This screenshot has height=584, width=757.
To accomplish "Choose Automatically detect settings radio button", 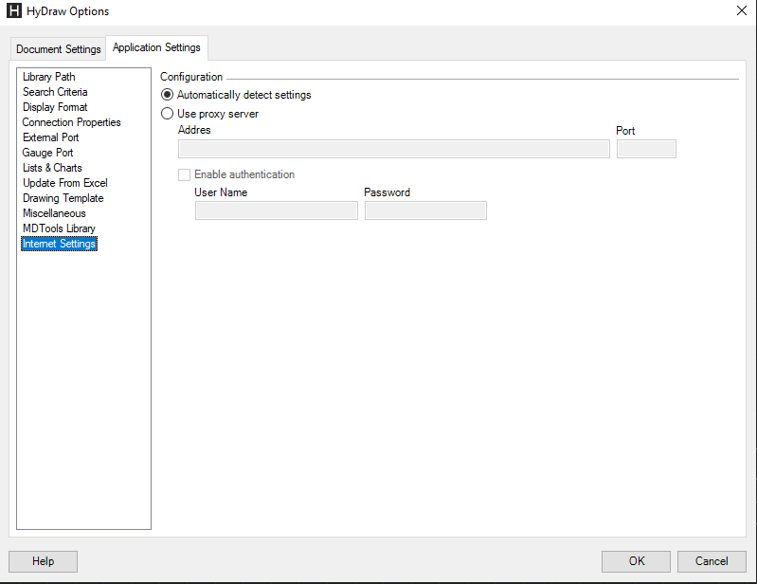I will 167,95.
